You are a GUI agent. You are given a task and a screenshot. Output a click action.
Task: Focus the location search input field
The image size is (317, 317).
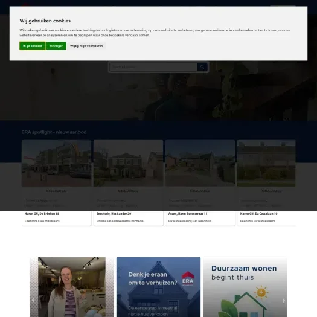pyautogui.click(x=153, y=67)
